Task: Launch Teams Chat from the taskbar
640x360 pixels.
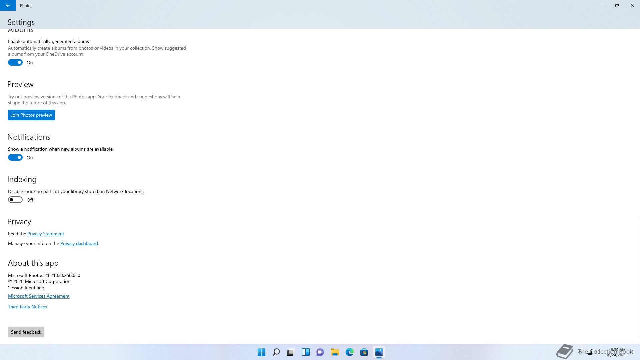Action: [320, 352]
